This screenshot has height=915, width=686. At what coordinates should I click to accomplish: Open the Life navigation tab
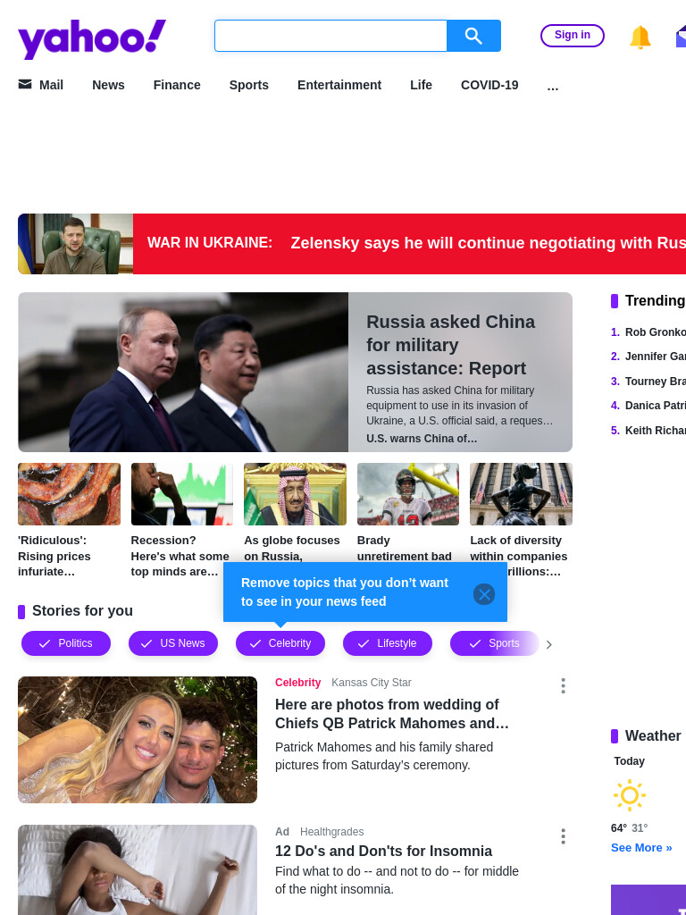[422, 85]
